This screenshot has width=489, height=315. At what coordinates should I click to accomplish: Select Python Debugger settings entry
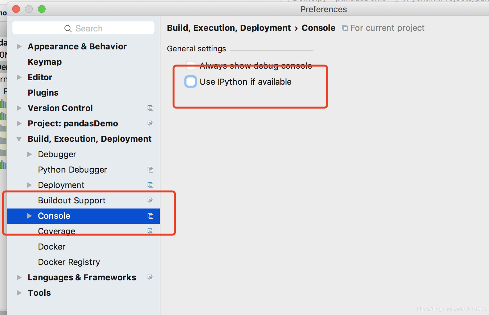point(73,170)
